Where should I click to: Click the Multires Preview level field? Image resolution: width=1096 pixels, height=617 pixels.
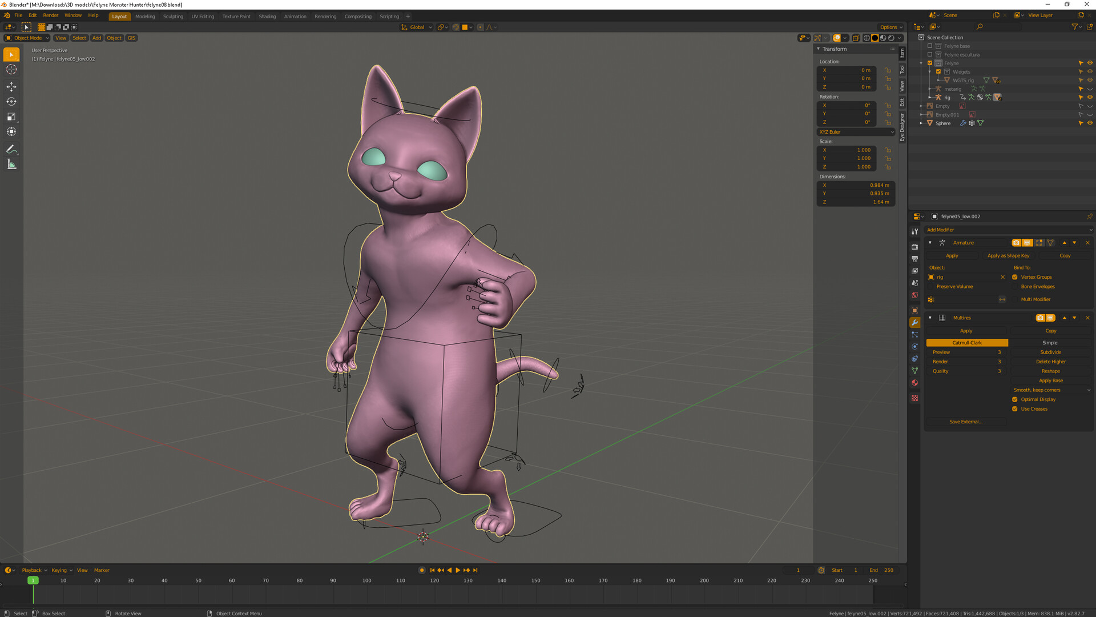[x=966, y=352]
